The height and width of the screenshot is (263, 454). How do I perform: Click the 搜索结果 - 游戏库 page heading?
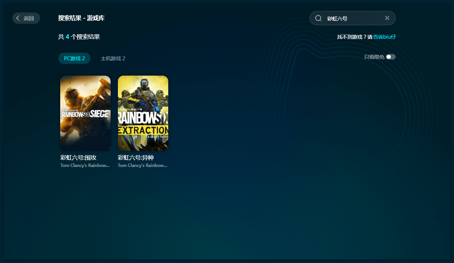coord(81,18)
